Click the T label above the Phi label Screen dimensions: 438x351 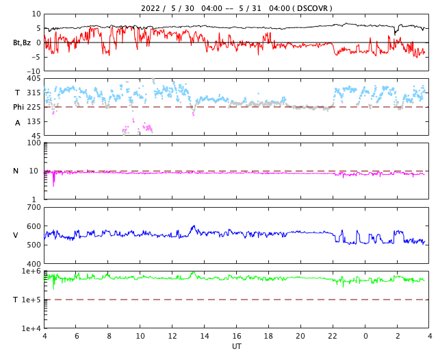click(17, 93)
